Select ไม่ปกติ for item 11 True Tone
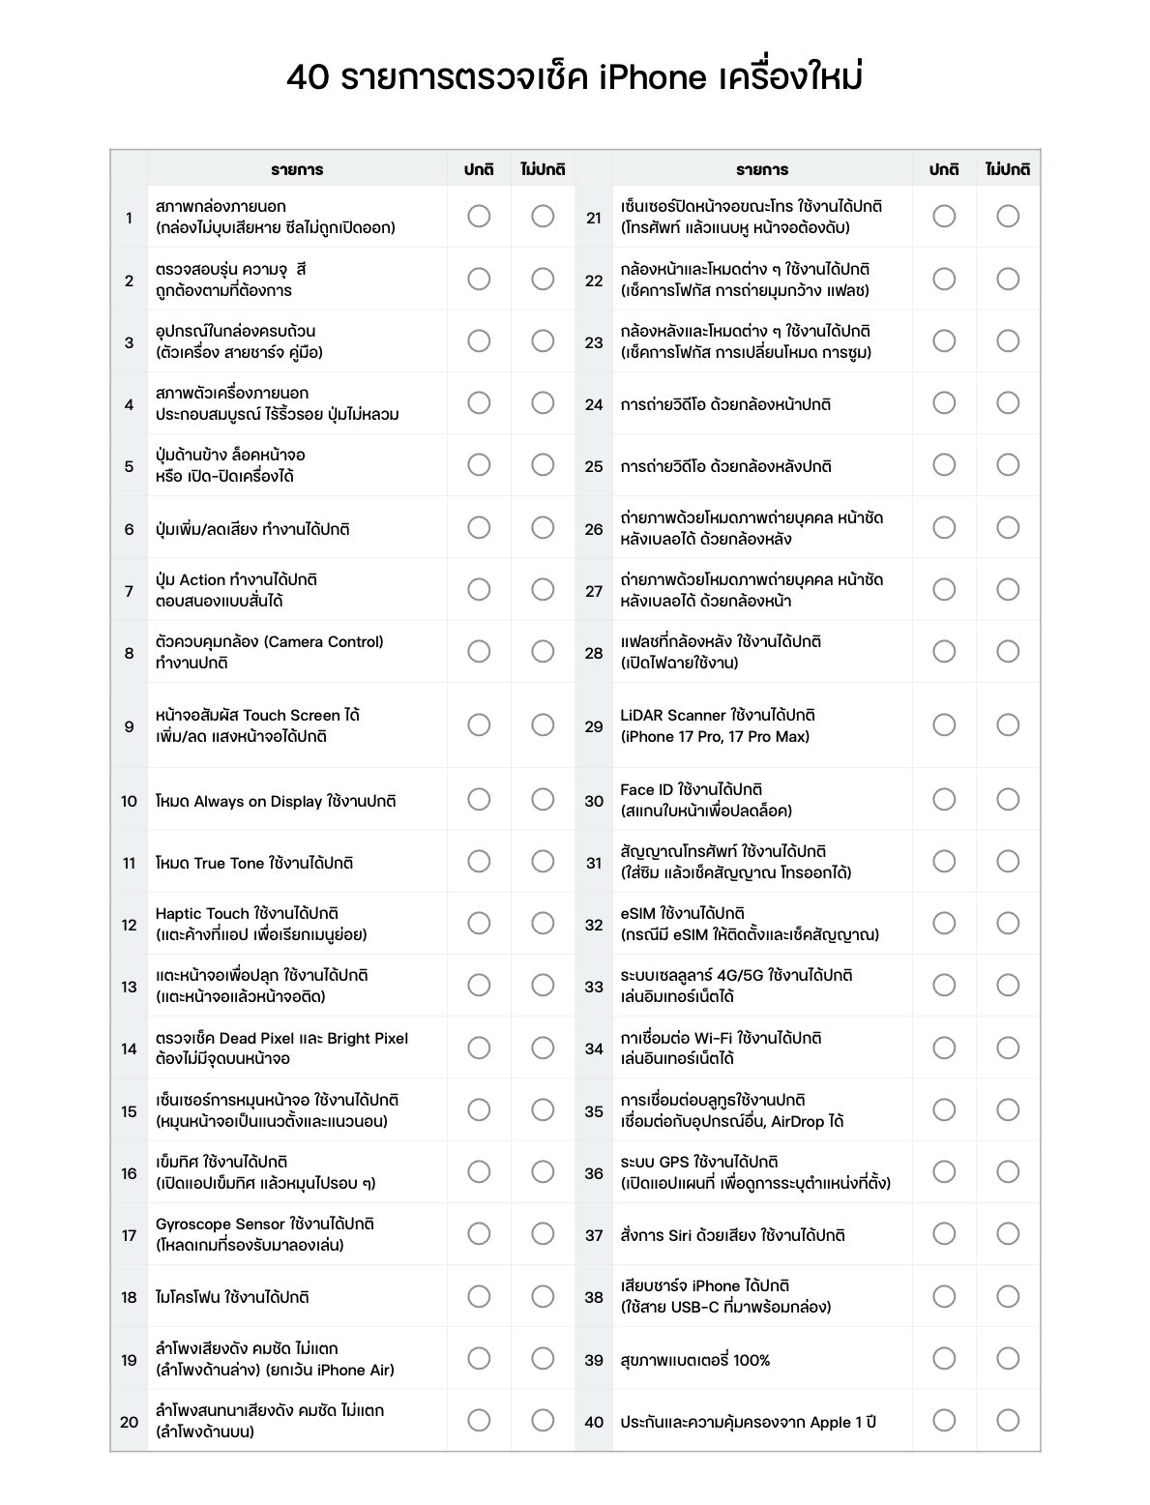 543,861
